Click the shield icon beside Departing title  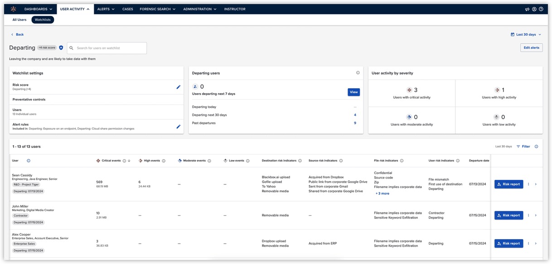click(61, 48)
